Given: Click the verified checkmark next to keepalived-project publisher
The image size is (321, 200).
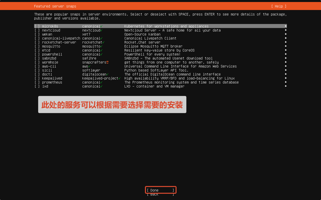Looking at the screenshot, I should pyautogui.click(x=119, y=78).
